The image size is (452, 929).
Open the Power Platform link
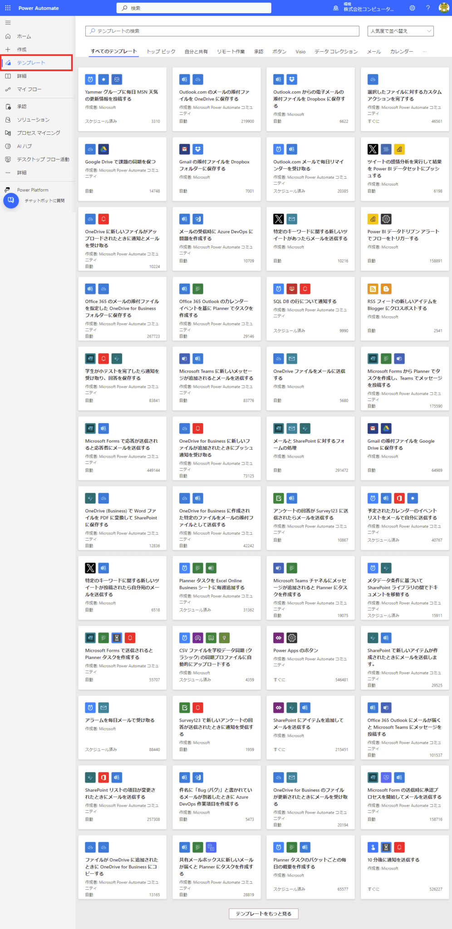[x=33, y=190]
